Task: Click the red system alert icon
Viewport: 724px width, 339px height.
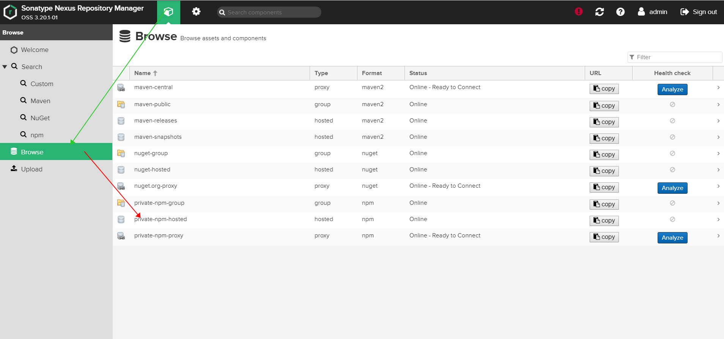Action: 578,12
